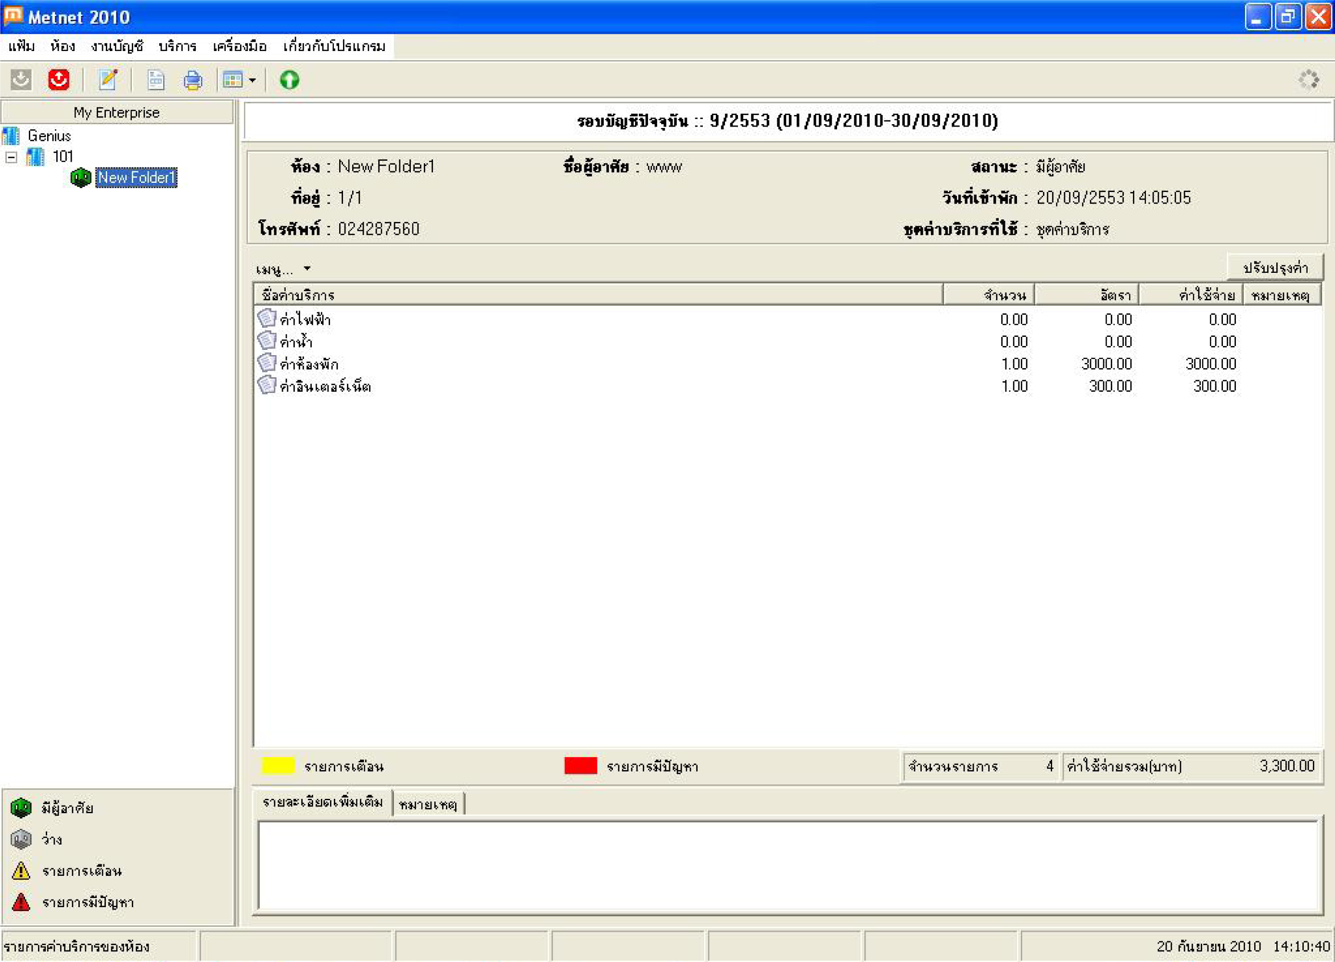Sort by ค่าใช้จ่าย column header

coord(1191,295)
